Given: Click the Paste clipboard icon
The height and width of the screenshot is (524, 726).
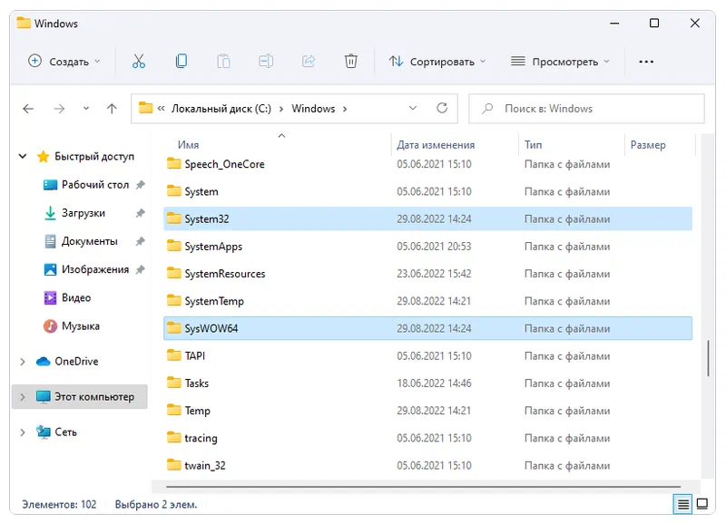Looking at the screenshot, I should pyautogui.click(x=223, y=61).
